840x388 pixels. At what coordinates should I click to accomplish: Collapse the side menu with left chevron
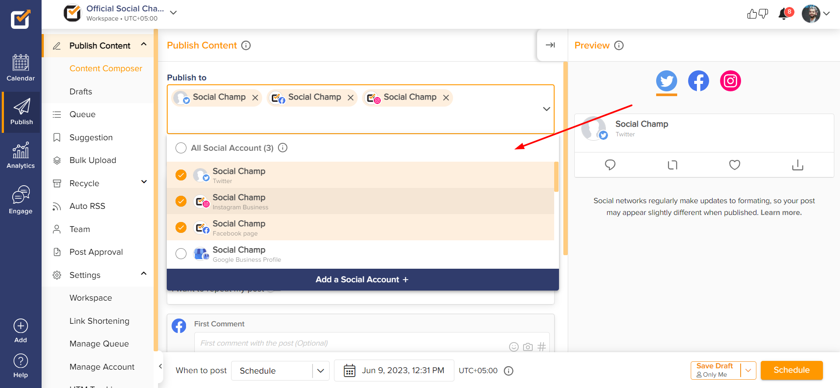tap(161, 366)
